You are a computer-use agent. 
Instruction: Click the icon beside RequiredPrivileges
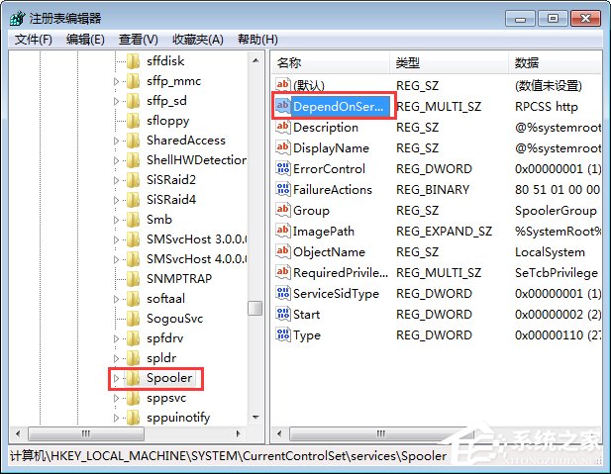point(283,273)
